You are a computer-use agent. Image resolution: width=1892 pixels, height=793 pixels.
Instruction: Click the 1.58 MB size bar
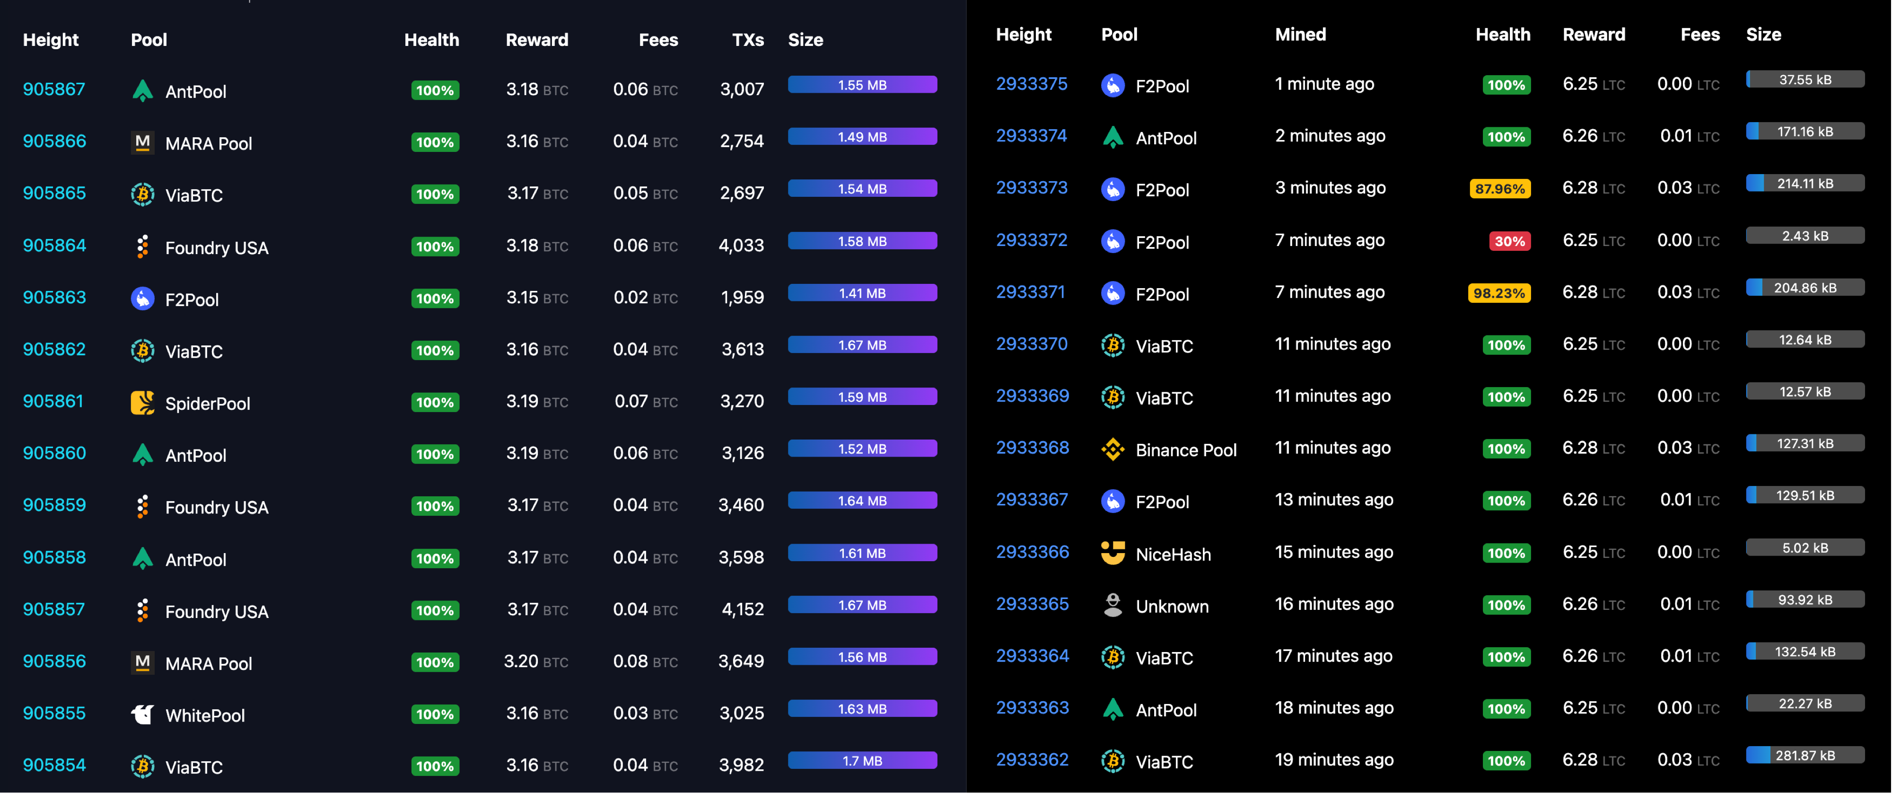click(x=862, y=241)
